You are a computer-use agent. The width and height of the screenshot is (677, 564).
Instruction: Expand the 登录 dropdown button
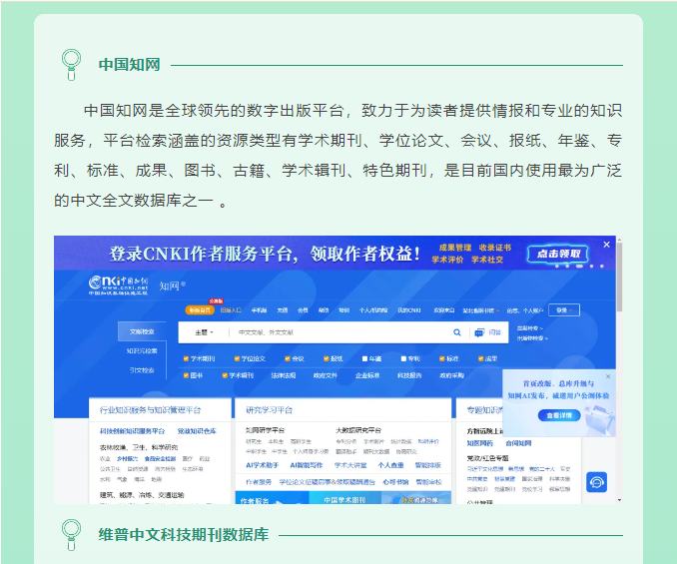(x=564, y=310)
